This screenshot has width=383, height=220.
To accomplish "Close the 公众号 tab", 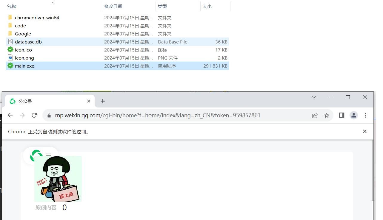I will [89, 101].
